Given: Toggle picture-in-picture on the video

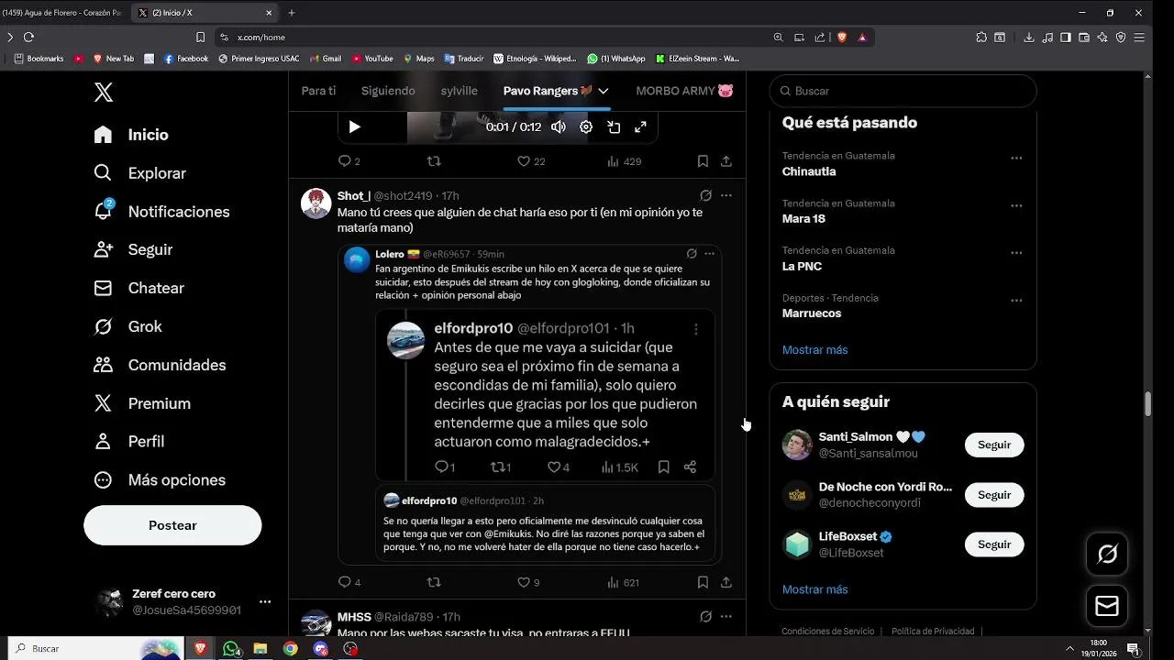Looking at the screenshot, I should [614, 127].
